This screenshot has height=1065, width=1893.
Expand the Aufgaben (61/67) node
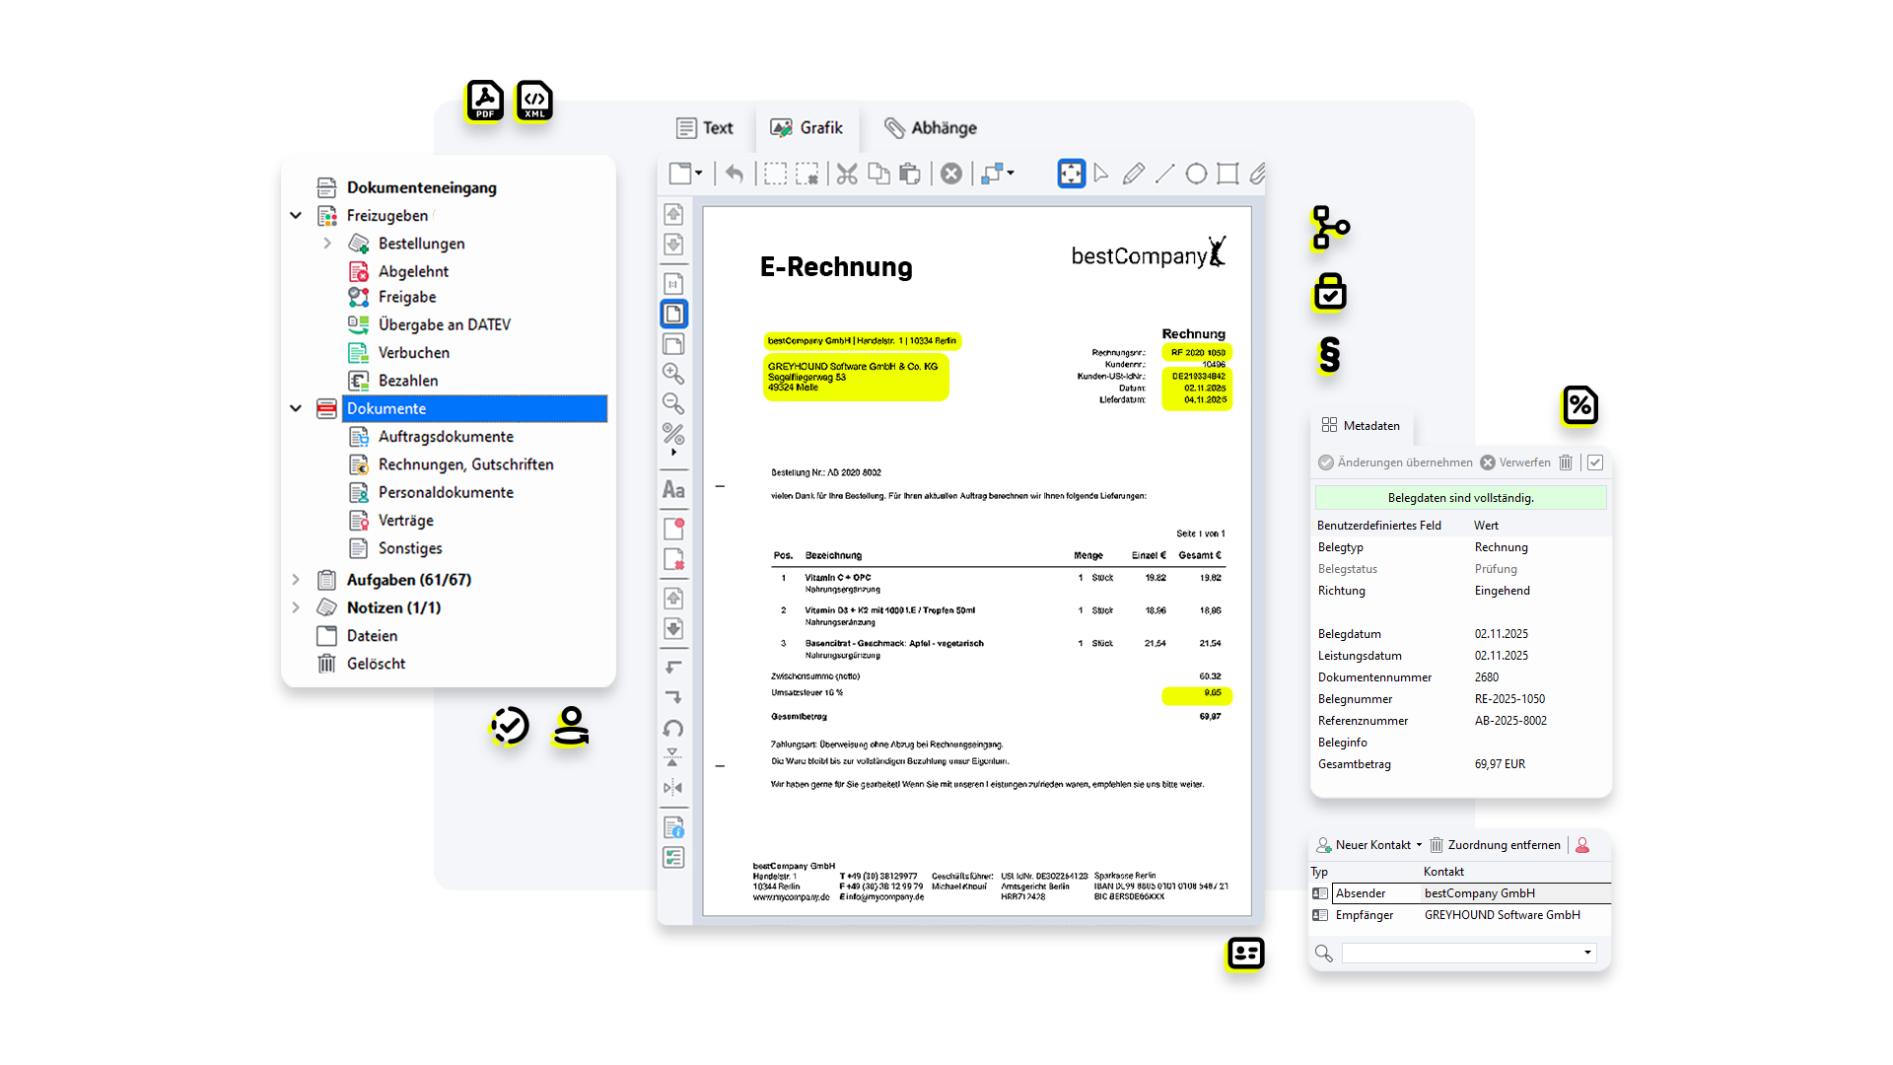click(x=296, y=580)
